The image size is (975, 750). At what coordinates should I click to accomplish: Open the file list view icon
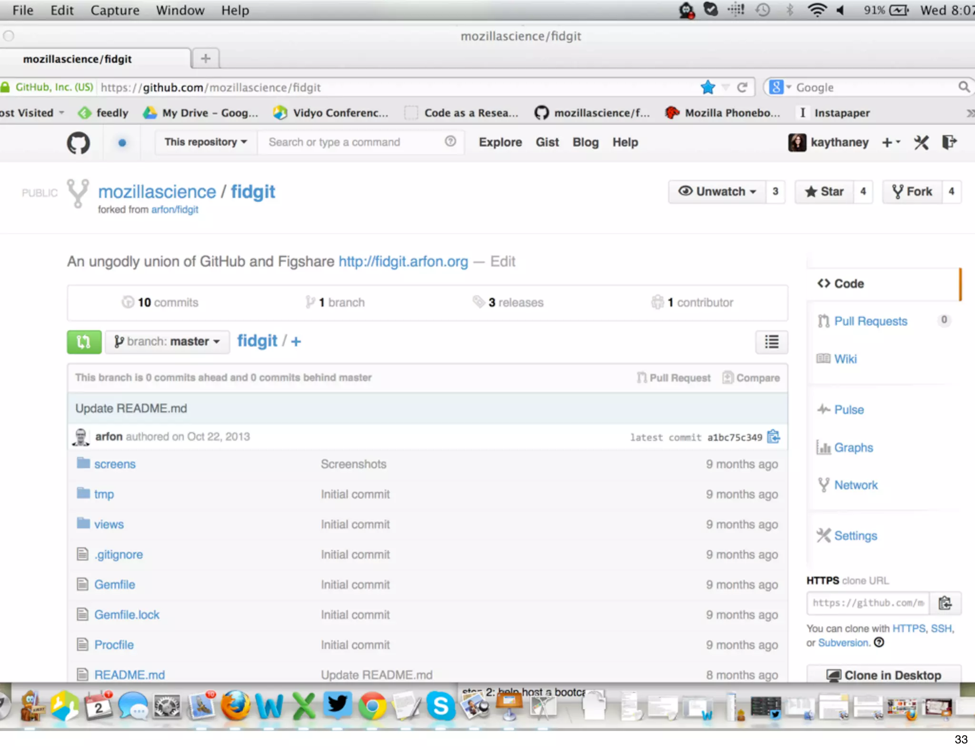coord(771,342)
